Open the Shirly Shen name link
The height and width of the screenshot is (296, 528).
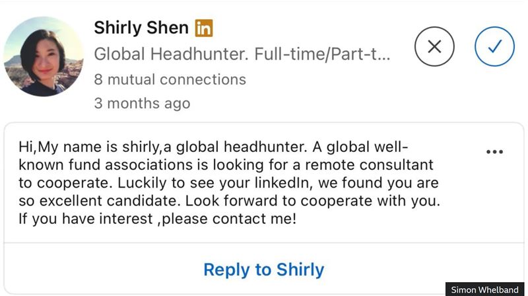click(x=141, y=28)
